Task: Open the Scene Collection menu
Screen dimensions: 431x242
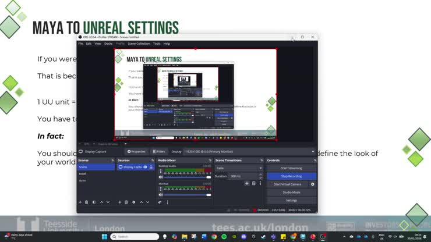Action: pyautogui.click(x=139, y=44)
